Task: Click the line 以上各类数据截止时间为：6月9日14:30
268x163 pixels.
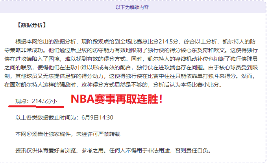Action: pyautogui.click(x=64, y=118)
